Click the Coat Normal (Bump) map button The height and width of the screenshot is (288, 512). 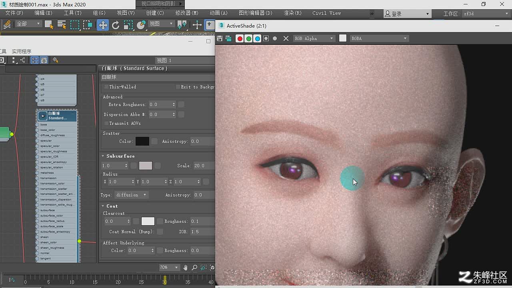(x=160, y=232)
